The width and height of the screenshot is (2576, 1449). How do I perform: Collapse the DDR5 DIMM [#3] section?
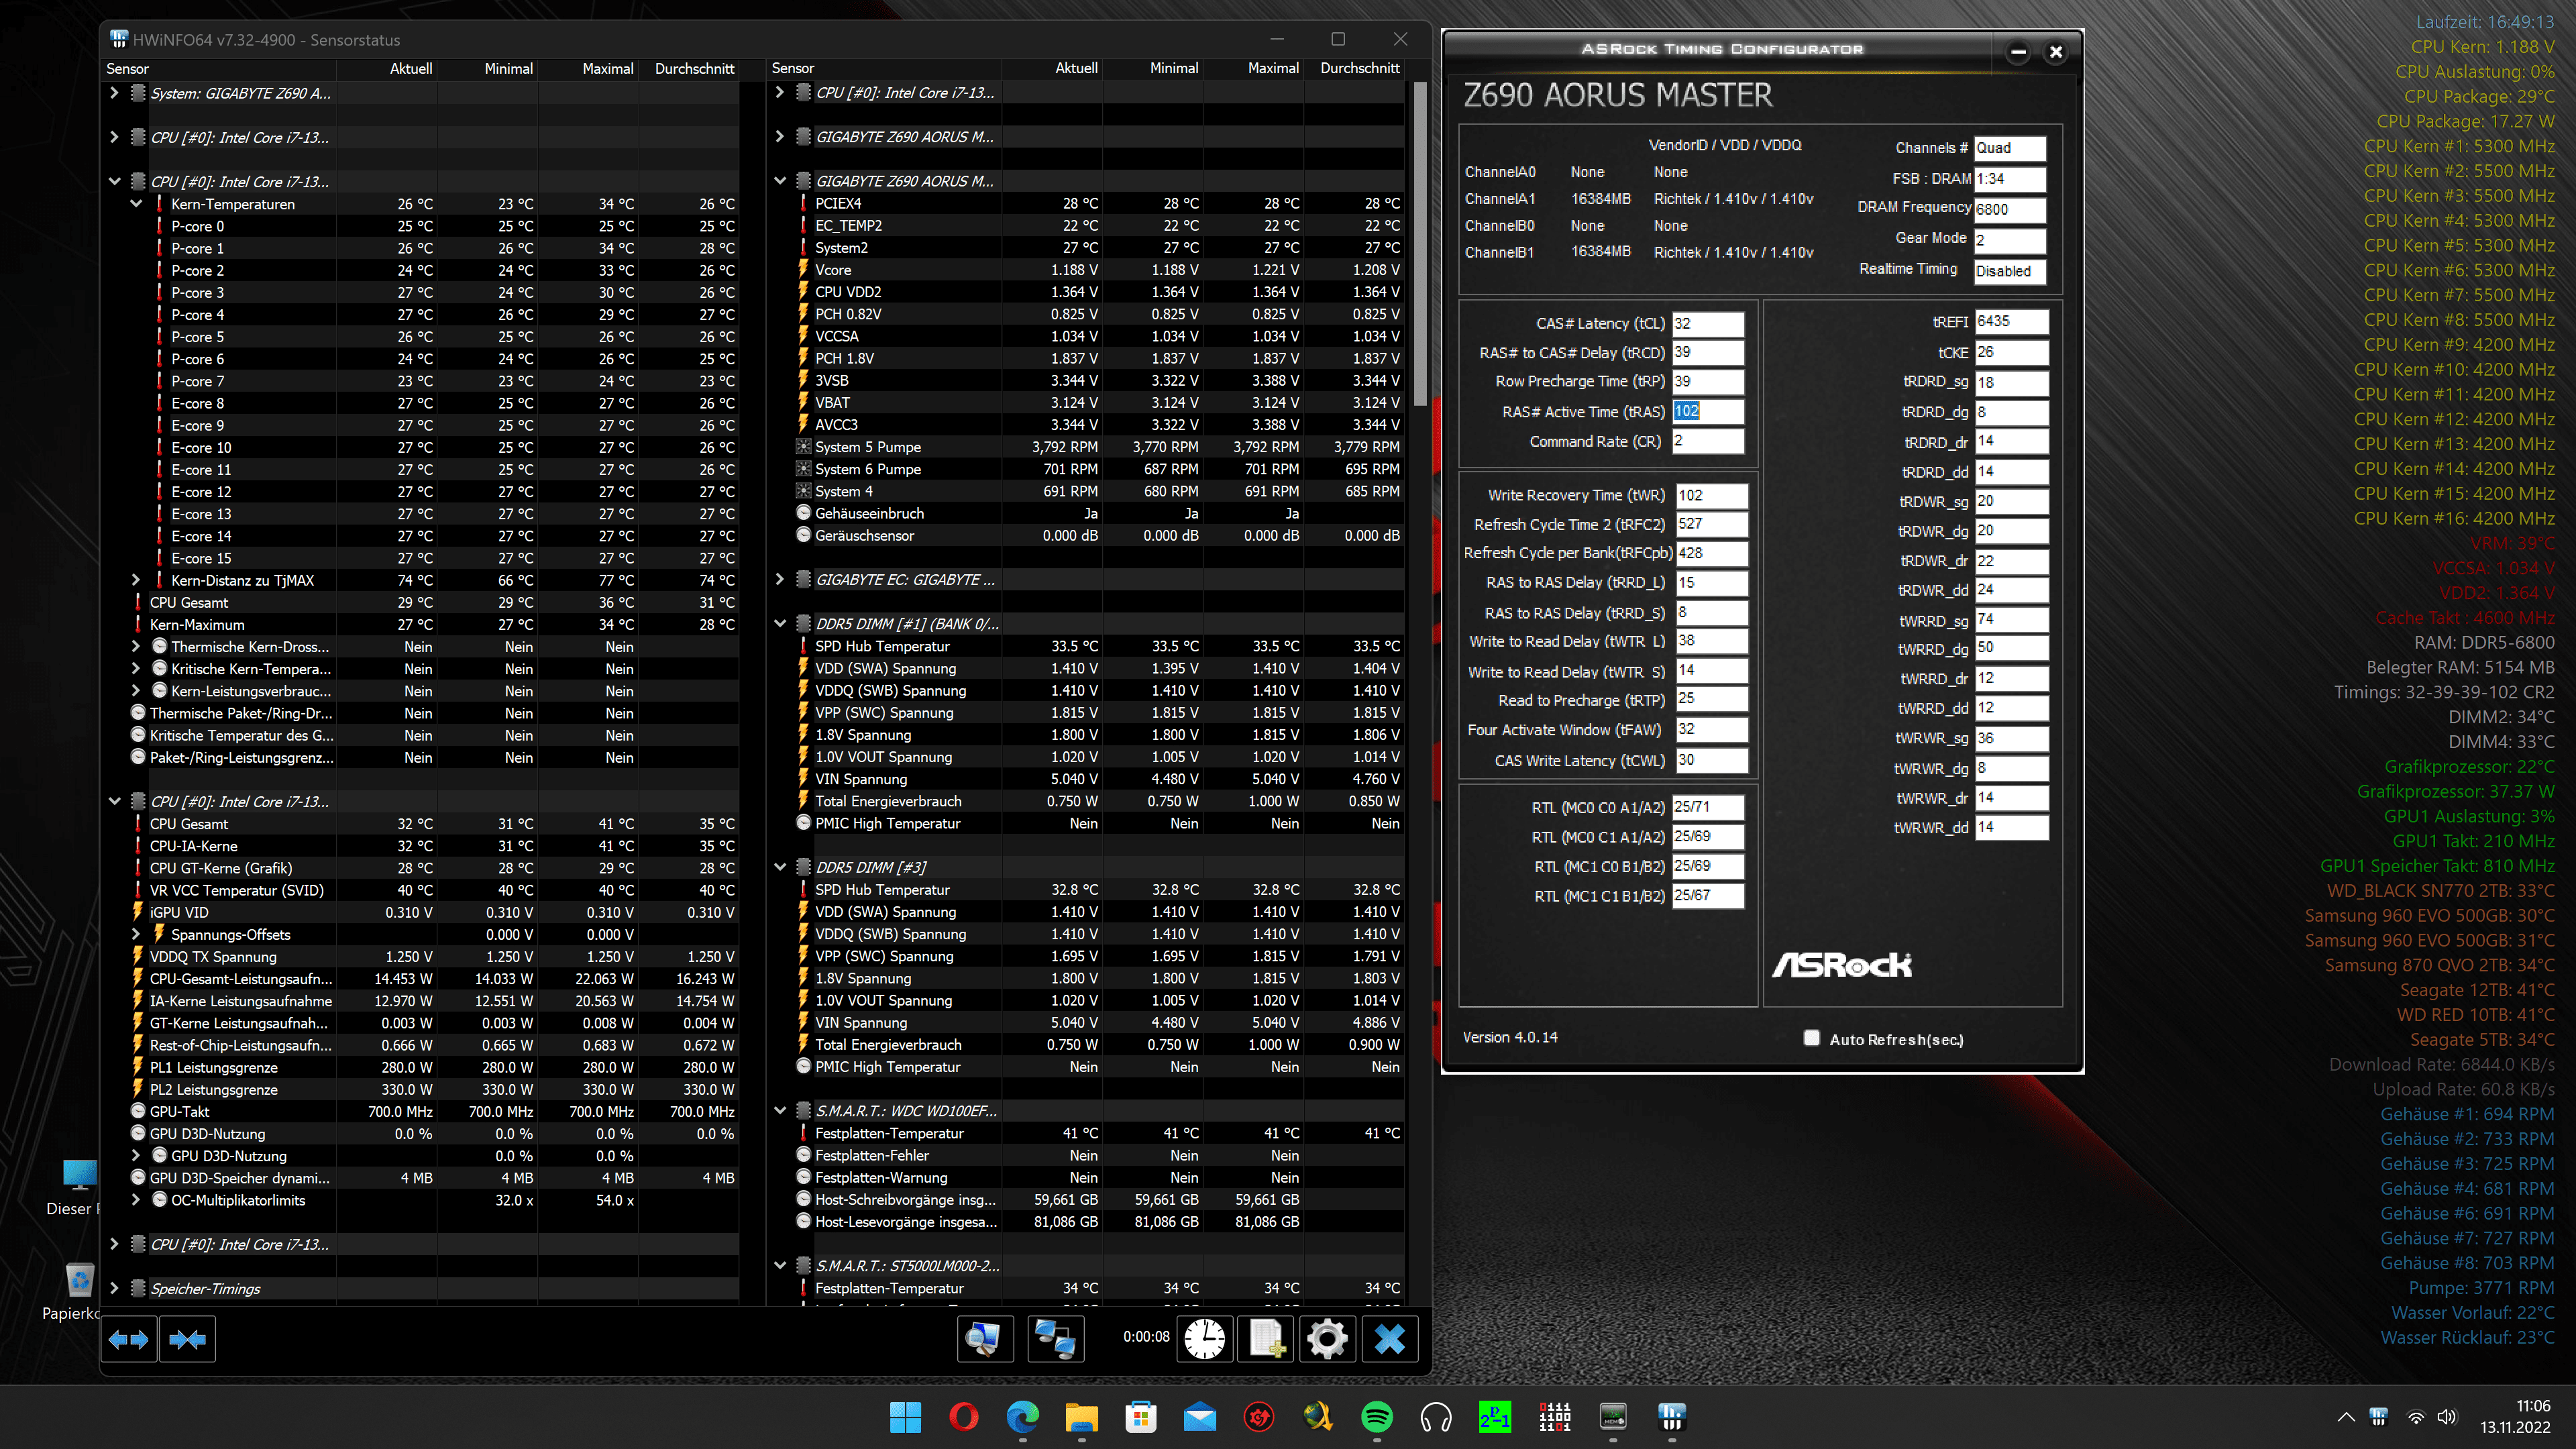click(x=780, y=867)
